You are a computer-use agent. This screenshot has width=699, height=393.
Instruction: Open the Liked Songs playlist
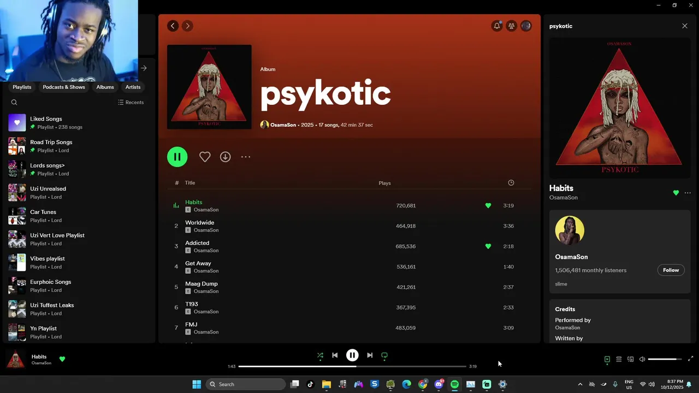pos(78,123)
